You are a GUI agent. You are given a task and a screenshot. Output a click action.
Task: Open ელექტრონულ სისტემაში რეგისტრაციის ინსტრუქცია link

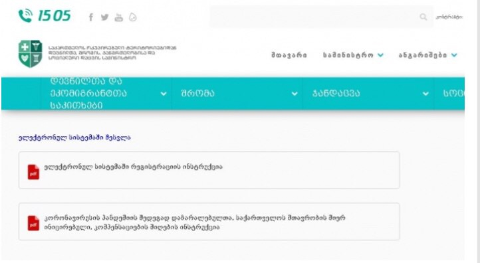133,167
